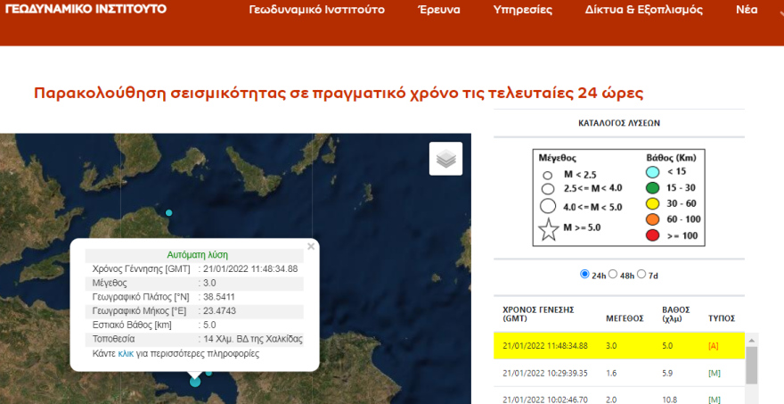The width and height of the screenshot is (784, 404).
Task: Click the ΓΕΩΔΥΝΑΜΙΚΟ ΙΝΣΤΙΤΟΥΤΟ site logo
Action: point(86,9)
